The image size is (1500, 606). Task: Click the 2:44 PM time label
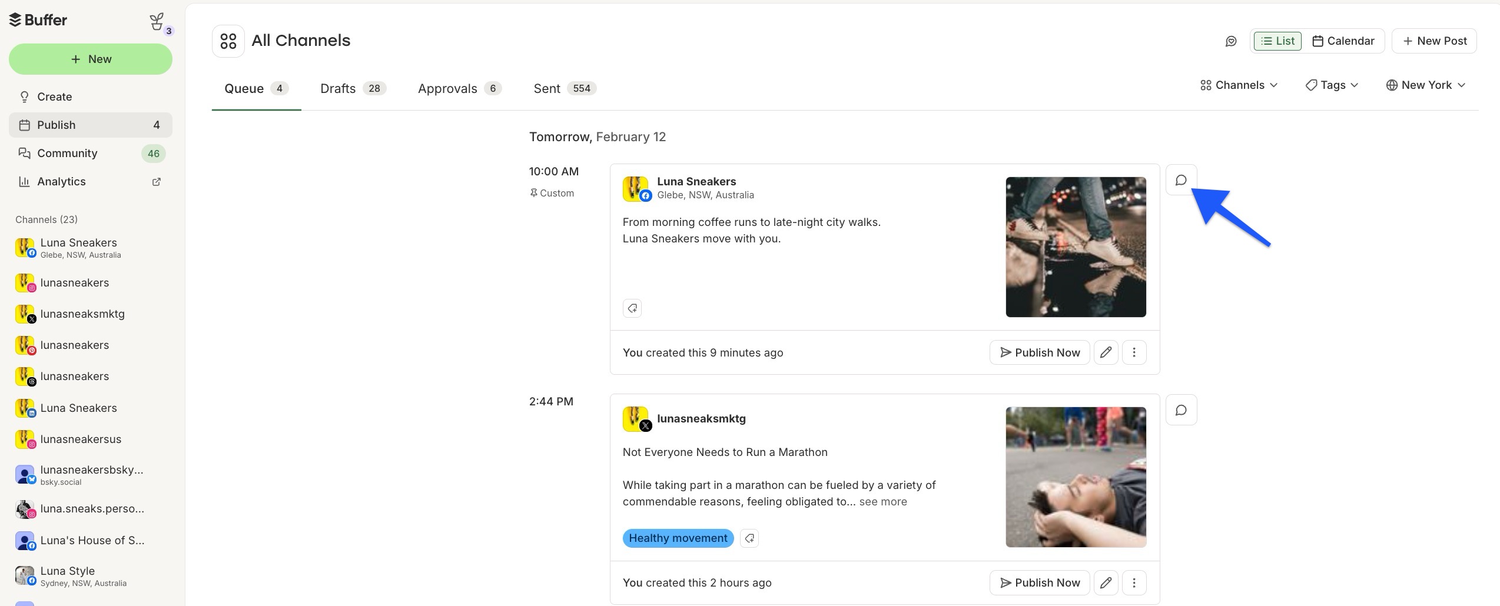pyautogui.click(x=551, y=401)
